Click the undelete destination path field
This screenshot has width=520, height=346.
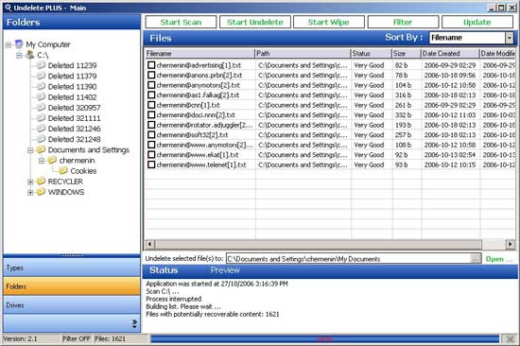tap(348, 259)
